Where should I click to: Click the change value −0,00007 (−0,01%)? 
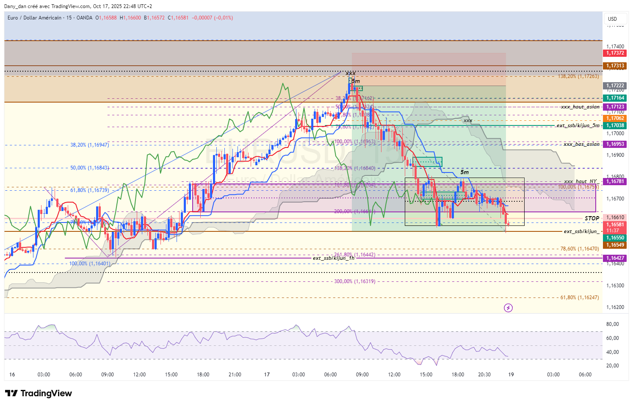click(213, 18)
